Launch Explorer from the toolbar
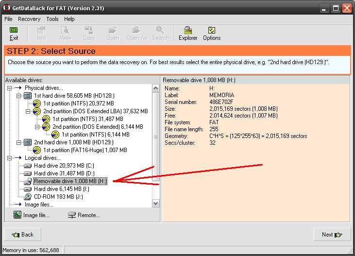 point(188,34)
